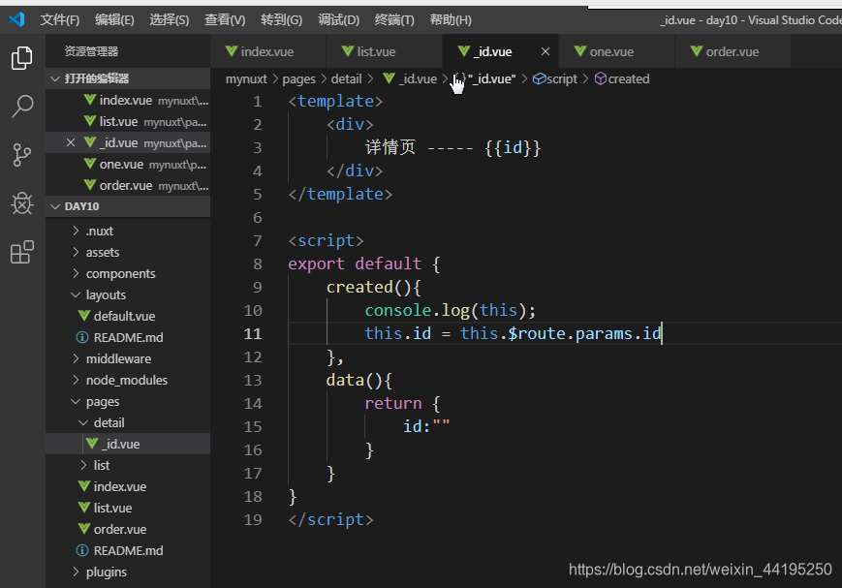
Task: Click the 资源管理器 panel title
Action: [x=91, y=51]
